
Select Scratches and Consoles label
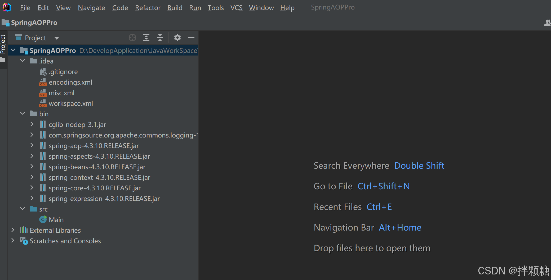pyautogui.click(x=65, y=241)
